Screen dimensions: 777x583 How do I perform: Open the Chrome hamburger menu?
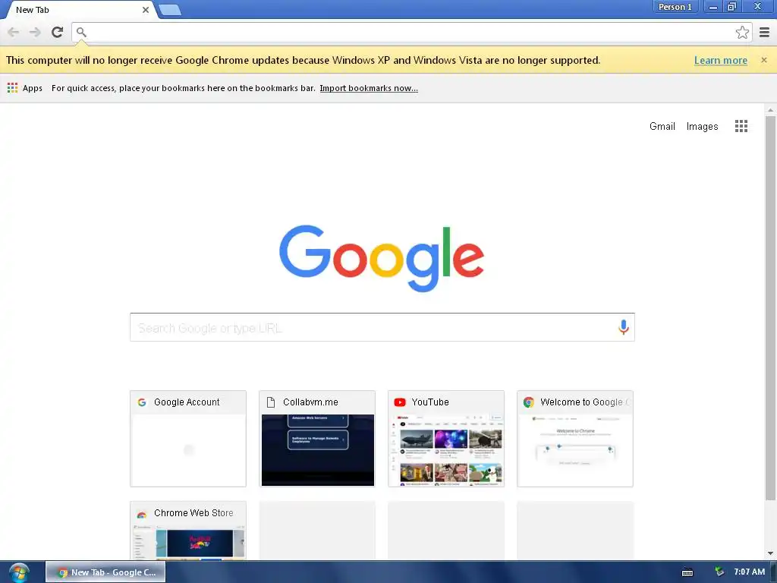pos(764,32)
